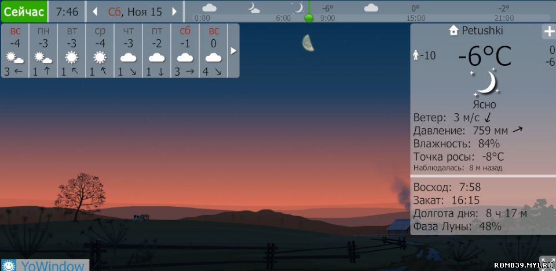Click the 7:46 current time display
Image resolution: width=556 pixels, height=271 pixels.
(x=67, y=12)
